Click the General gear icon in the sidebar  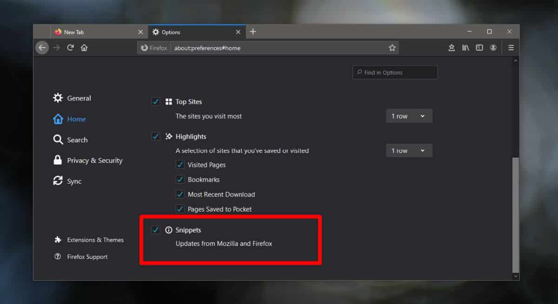(58, 98)
